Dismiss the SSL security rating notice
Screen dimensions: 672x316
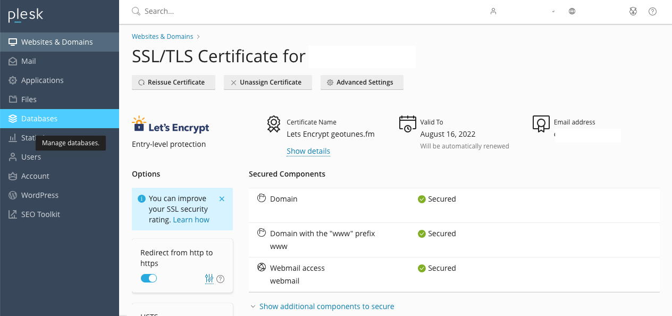222,199
